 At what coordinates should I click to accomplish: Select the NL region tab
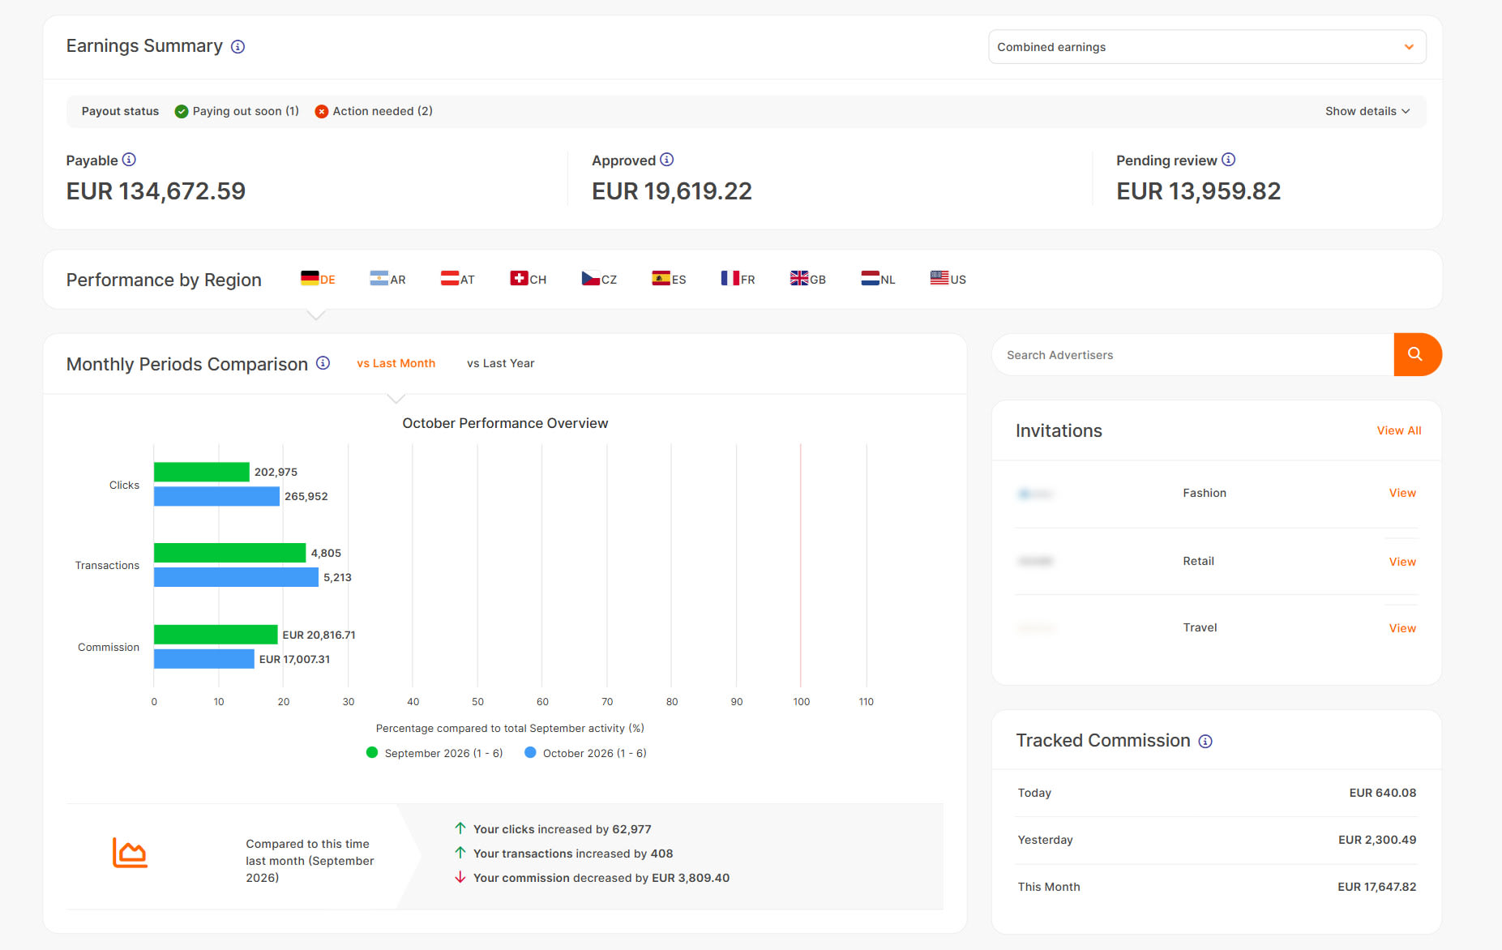pos(879,279)
